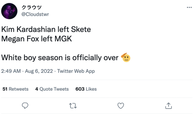Like the tweet with the heart icon
195x117 pixels.
[121, 106]
